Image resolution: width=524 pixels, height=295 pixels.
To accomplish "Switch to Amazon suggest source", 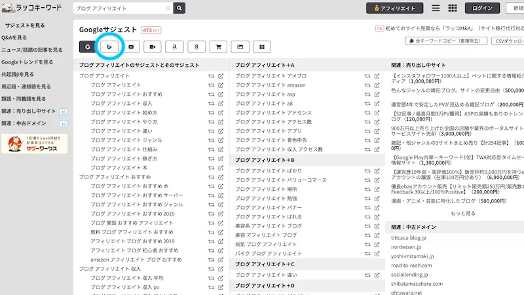I will click(x=174, y=47).
